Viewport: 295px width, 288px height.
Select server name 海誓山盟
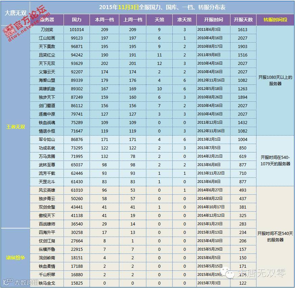pos(47,80)
